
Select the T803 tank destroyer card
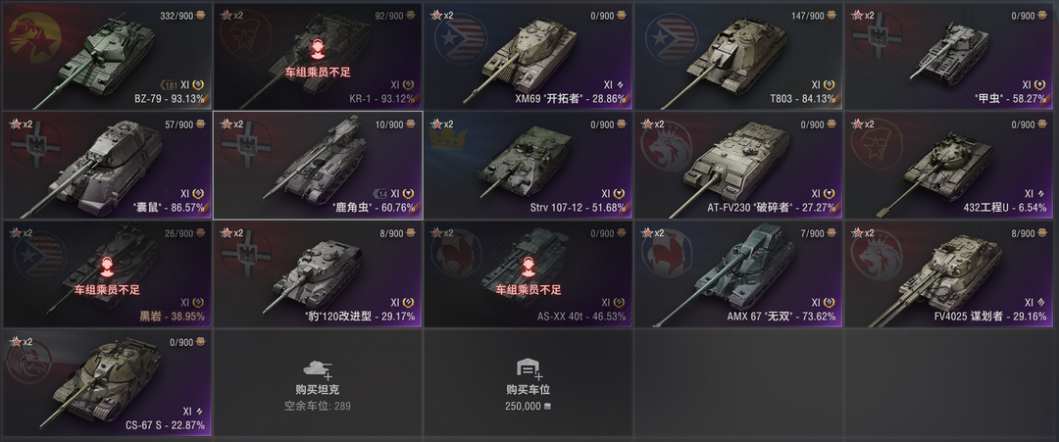(738, 56)
